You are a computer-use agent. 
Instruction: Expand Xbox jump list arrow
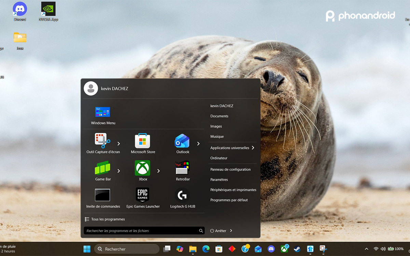tap(159, 171)
